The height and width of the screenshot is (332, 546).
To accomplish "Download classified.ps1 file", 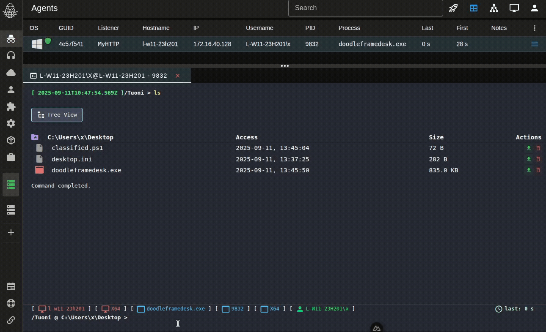I will (529, 148).
